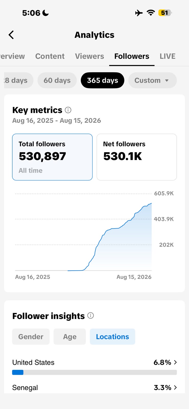The image size is (189, 409).
Task: Select the 60 days range pill
Action: 57,80
